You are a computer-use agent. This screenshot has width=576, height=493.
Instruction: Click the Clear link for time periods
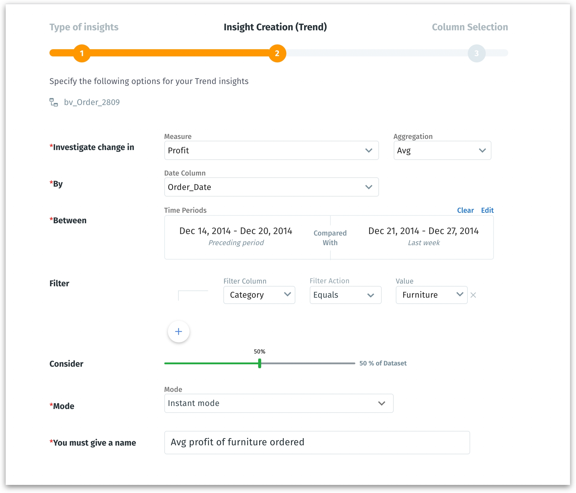pos(465,210)
